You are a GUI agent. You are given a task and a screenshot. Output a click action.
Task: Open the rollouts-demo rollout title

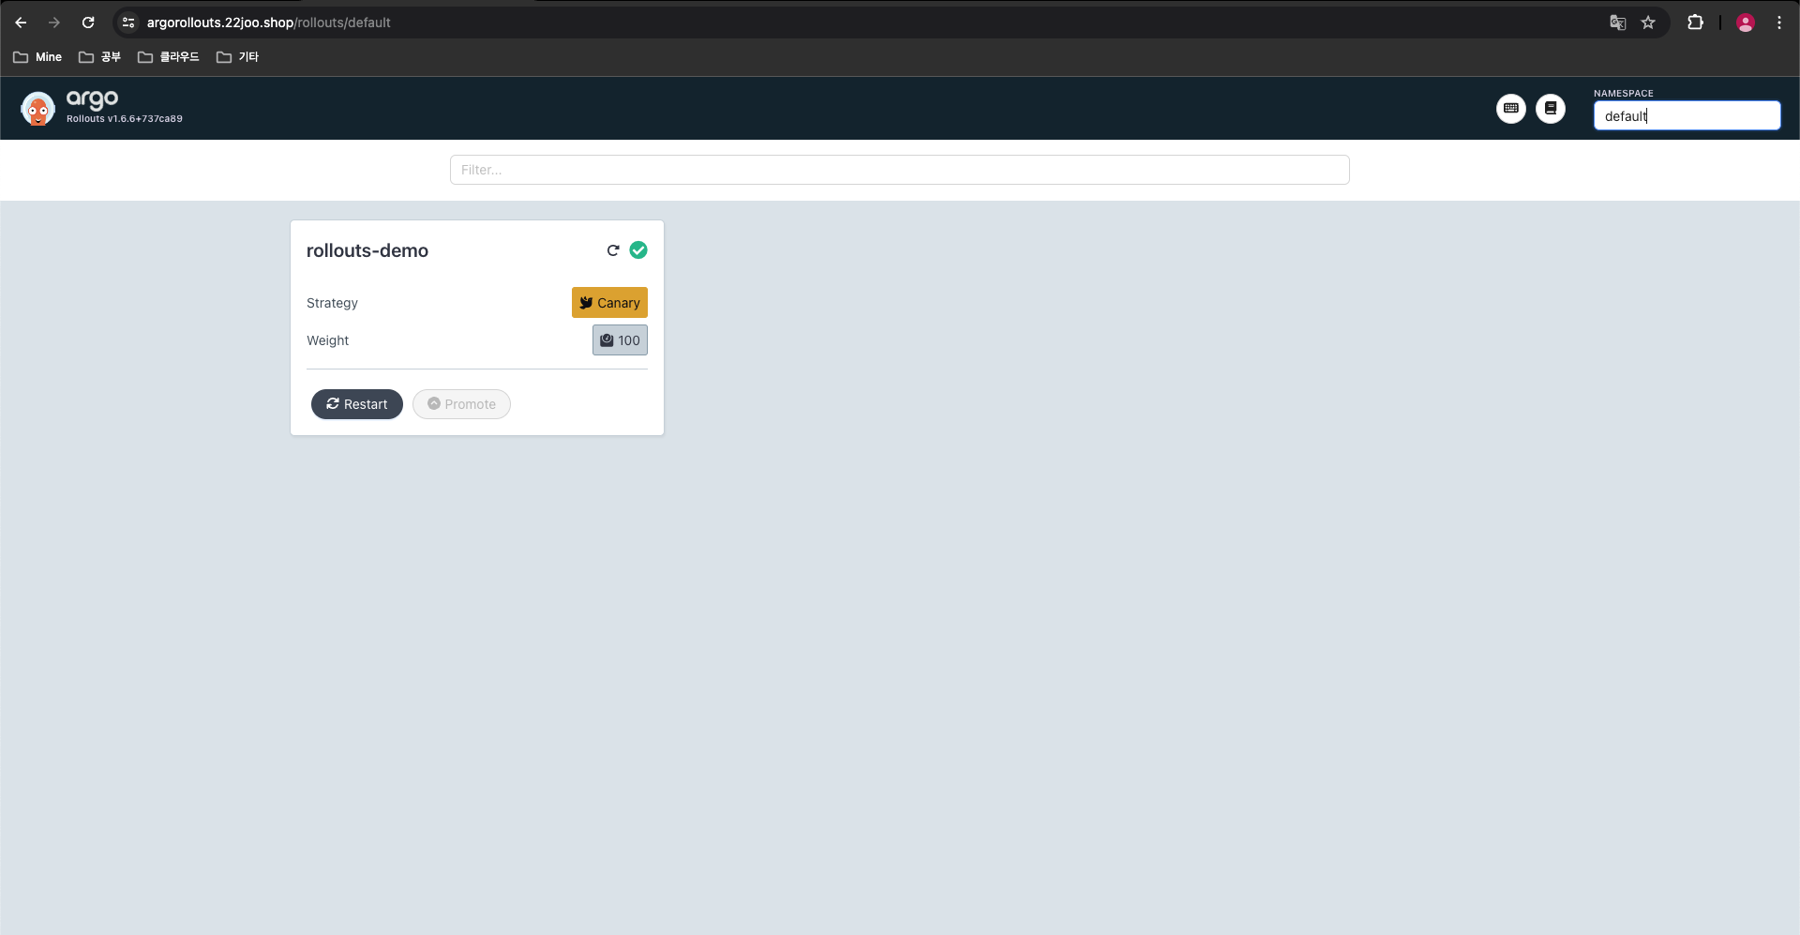click(367, 250)
